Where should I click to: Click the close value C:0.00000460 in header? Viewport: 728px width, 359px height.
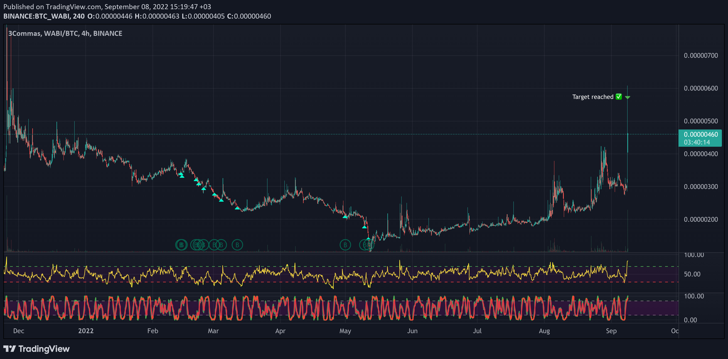click(249, 16)
